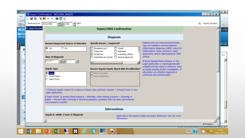Open Internet Explorer from the taskbar
This screenshot has width=245, height=138.
point(84,131)
